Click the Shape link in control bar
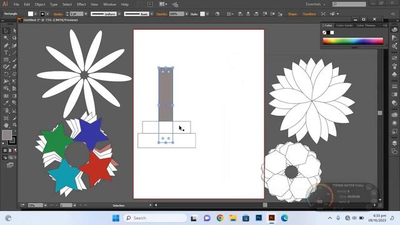Viewport: 400px width, 225px height. 292,14
